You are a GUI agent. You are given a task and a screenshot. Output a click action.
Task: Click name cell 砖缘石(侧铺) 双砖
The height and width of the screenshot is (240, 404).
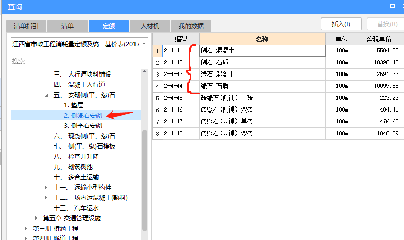pyautogui.click(x=262, y=110)
